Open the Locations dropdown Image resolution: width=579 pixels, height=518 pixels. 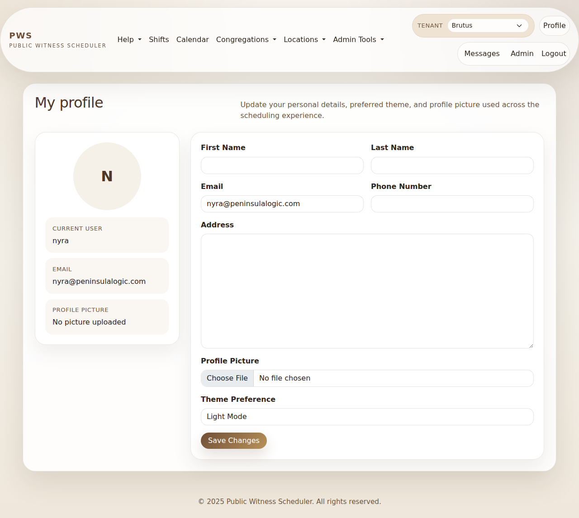304,40
